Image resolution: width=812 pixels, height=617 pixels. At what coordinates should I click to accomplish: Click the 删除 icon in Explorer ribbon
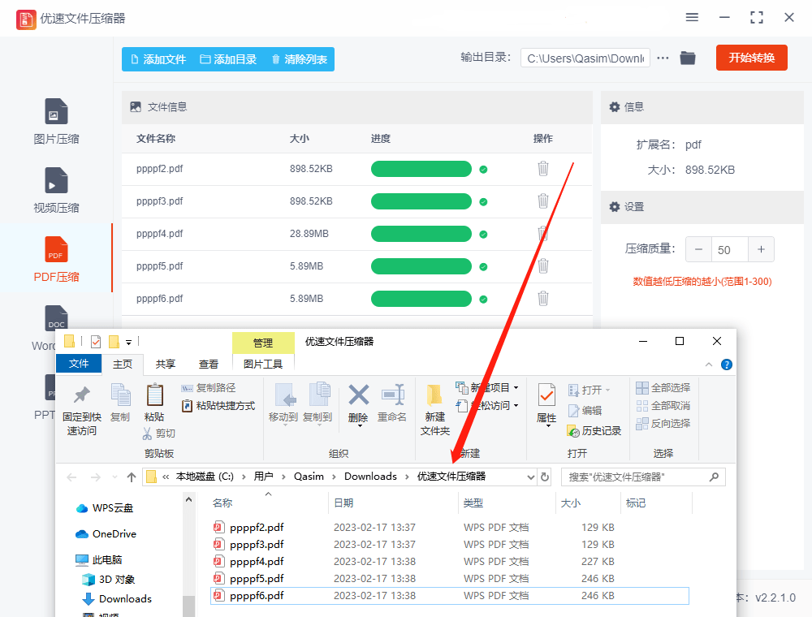tap(357, 402)
